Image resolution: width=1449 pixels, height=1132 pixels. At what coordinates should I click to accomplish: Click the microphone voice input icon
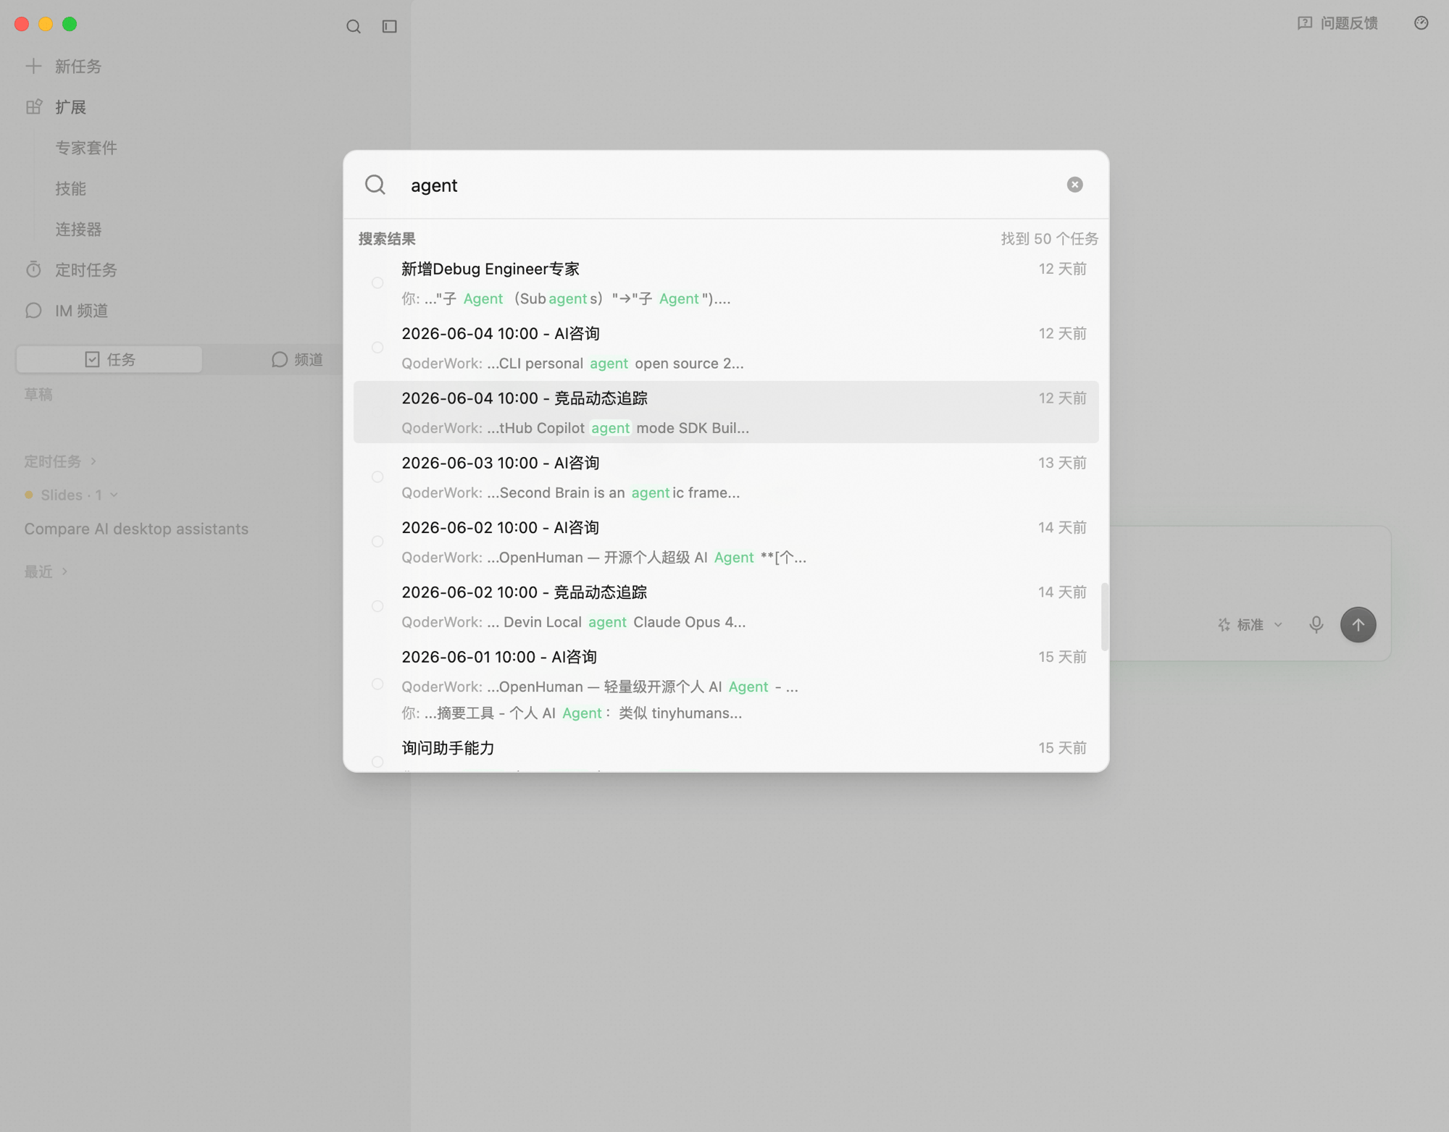[1316, 624]
